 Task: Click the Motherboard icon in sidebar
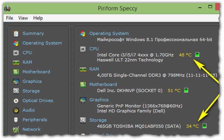click(16, 72)
